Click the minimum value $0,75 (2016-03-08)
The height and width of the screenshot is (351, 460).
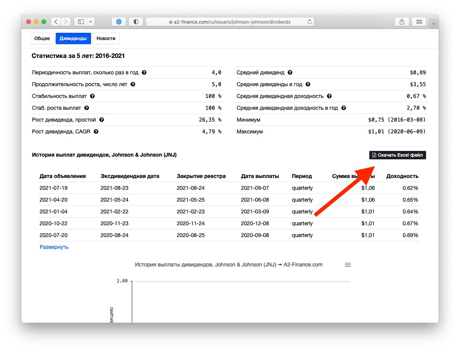point(397,120)
